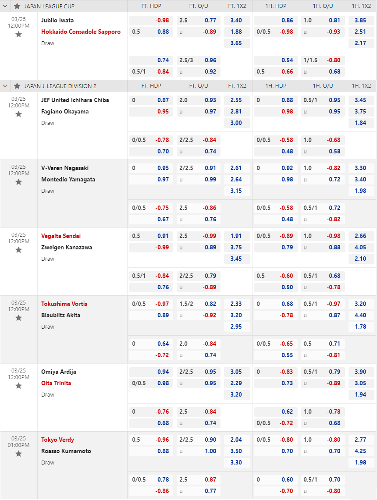Pick V-Varen Nagasaki FT 1X2 odds 2.61
Image resolution: width=377 pixels, height=500 pixels.
[237, 168]
